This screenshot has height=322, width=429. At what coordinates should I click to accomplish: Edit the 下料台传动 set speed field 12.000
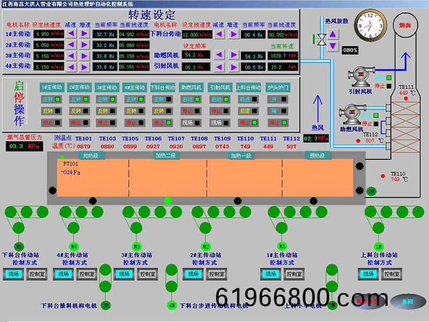coord(197,34)
